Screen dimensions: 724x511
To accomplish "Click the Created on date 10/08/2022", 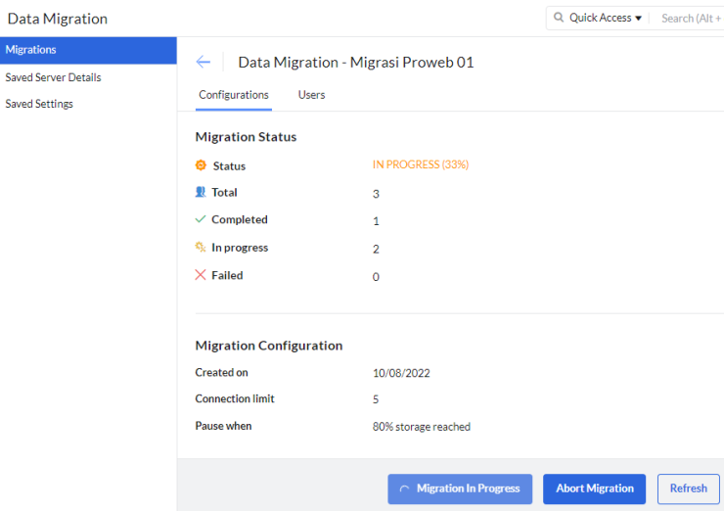I will (x=401, y=373).
